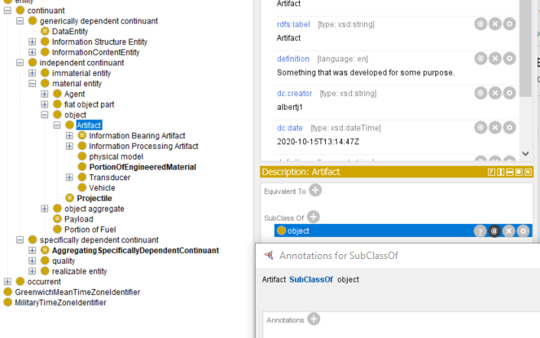Click the explain inference question-mark icon on object row
This screenshot has width=540, height=338.
click(480, 231)
